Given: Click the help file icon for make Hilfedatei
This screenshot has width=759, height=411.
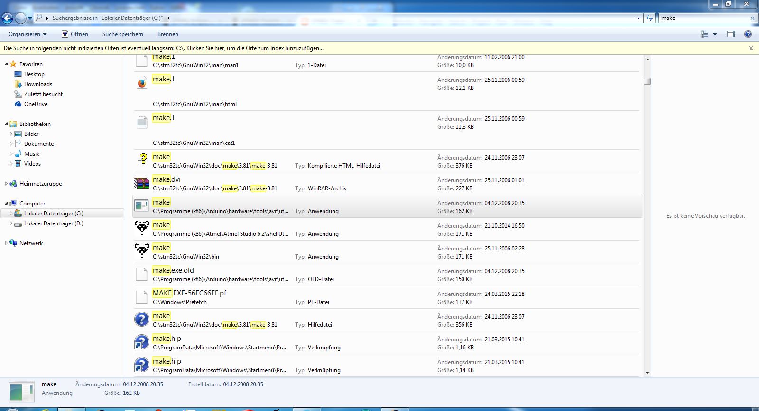Looking at the screenshot, I should 142,320.
